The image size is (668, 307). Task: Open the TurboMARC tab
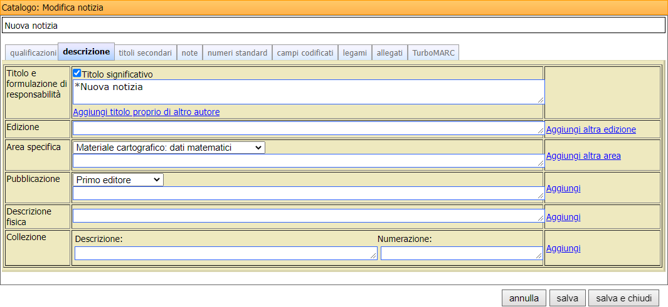pyautogui.click(x=433, y=53)
